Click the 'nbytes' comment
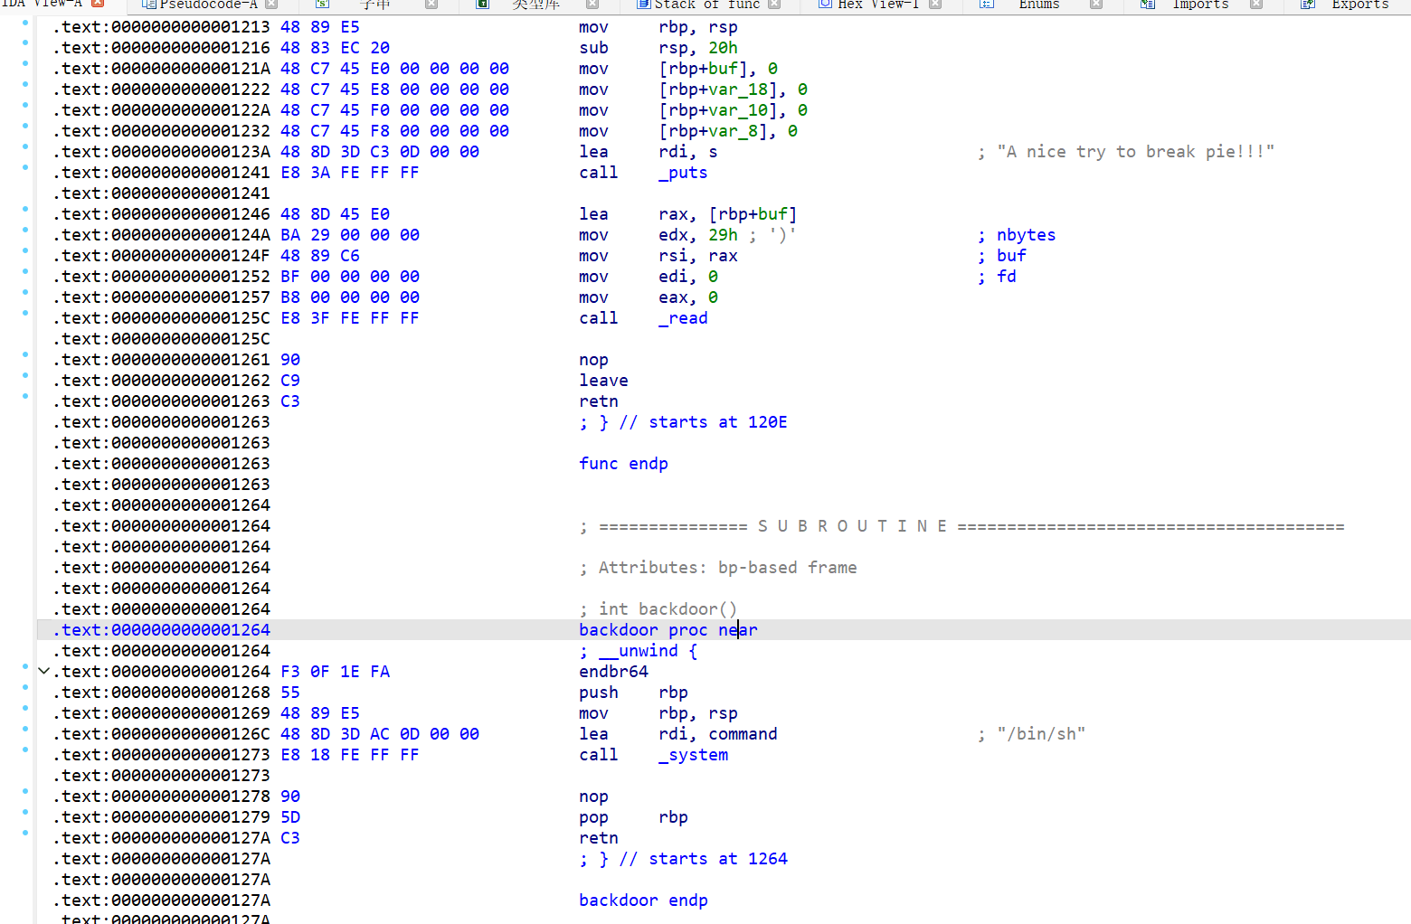This screenshot has height=924, width=1411. 1026,235
